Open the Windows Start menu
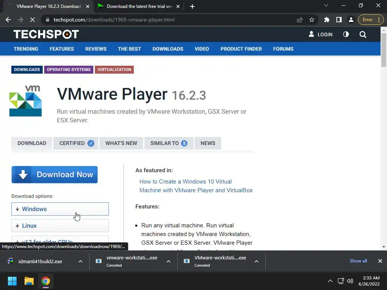Screen dimensions: 387x290 tap(12, 281)
